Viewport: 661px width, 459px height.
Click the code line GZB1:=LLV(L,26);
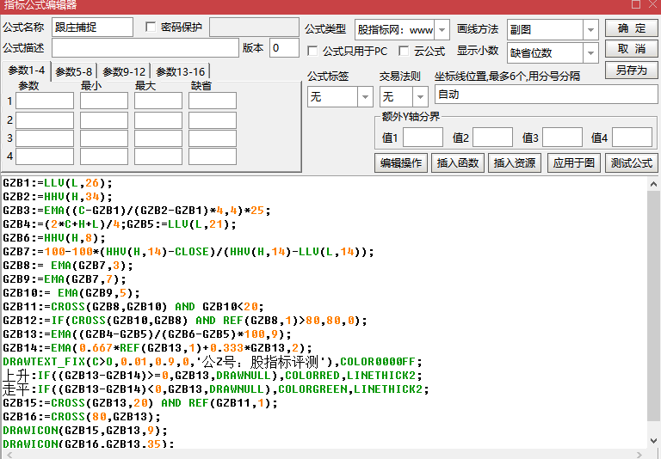point(58,183)
